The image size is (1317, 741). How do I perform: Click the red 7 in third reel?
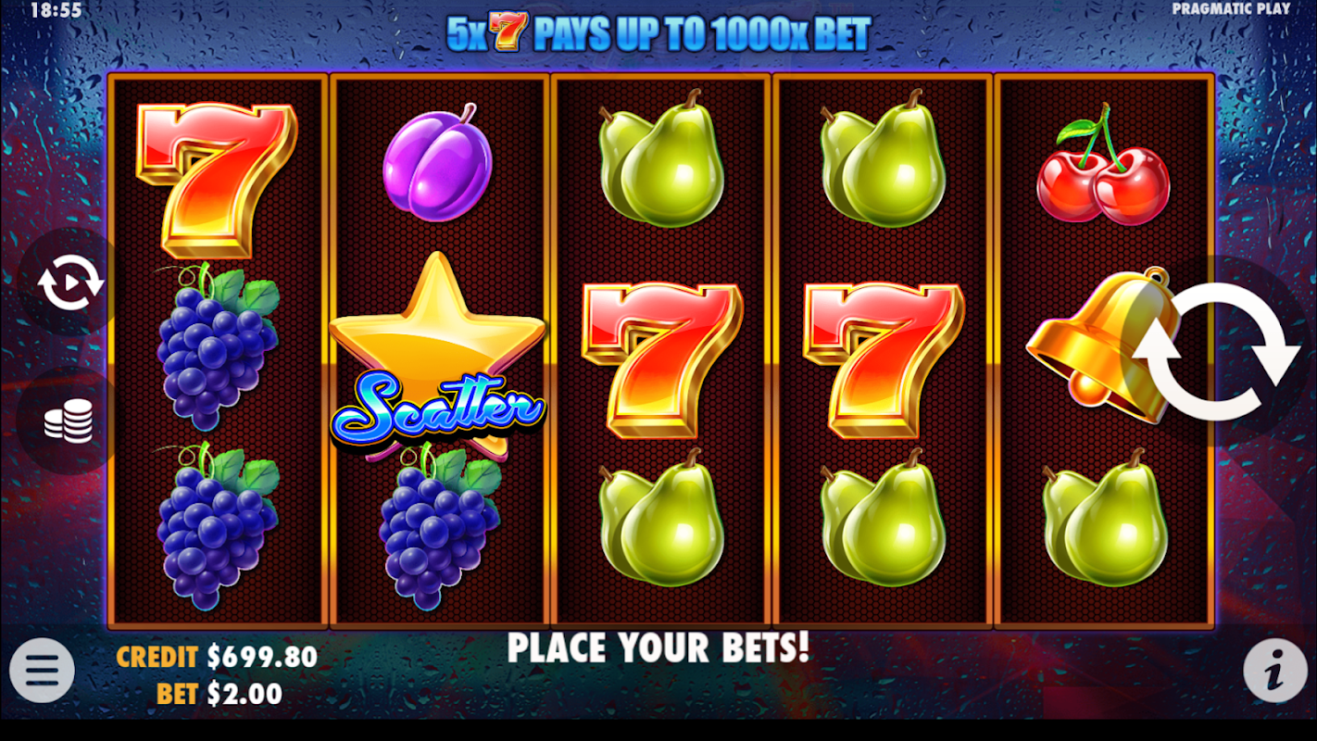click(661, 359)
